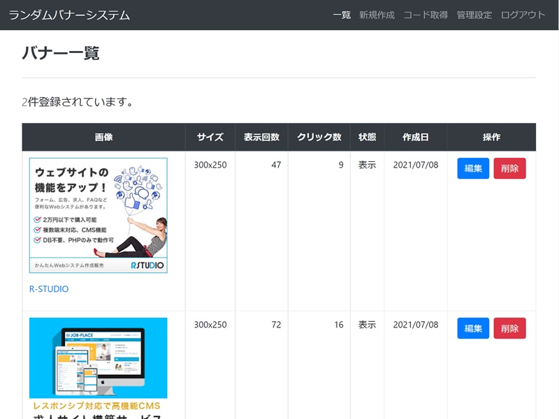Click the サイズ column header
The height and width of the screenshot is (419, 559).
pyautogui.click(x=210, y=137)
